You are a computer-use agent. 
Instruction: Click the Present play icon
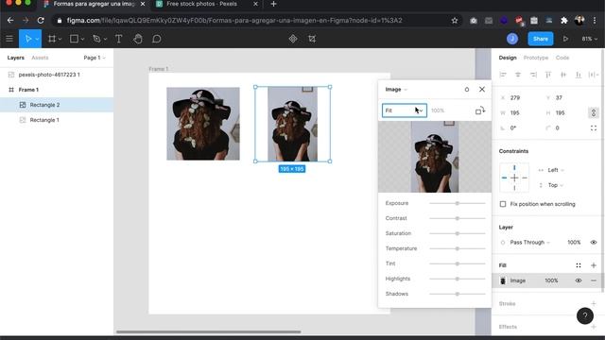point(565,39)
